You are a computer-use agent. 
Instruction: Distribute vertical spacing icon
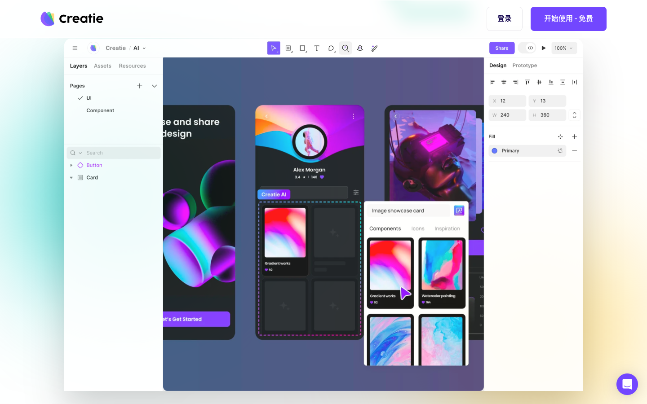(x=563, y=82)
